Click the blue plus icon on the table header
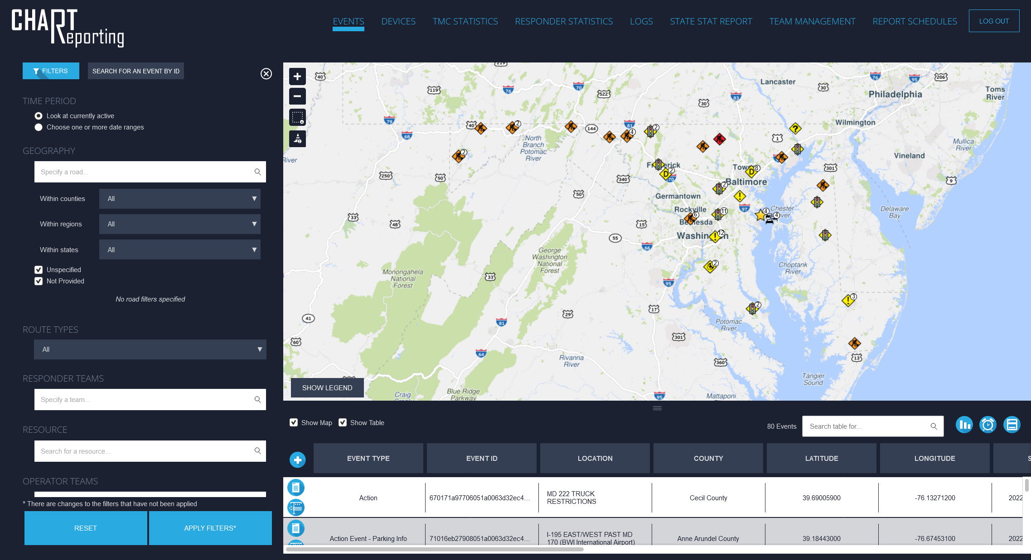Viewport: 1031px width, 560px height. click(x=297, y=459)
